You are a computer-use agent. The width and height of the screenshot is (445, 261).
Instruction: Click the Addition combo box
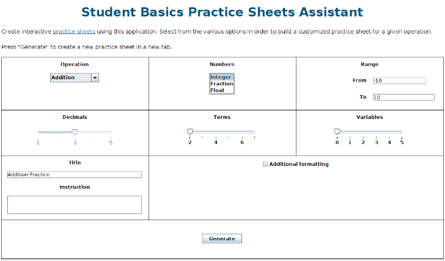(70, 77)
